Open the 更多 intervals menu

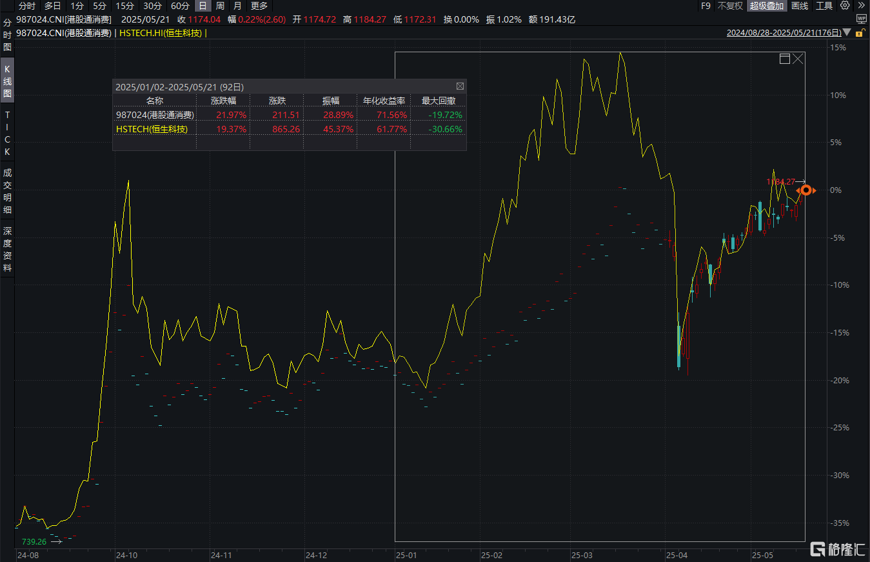pos(259,6)
